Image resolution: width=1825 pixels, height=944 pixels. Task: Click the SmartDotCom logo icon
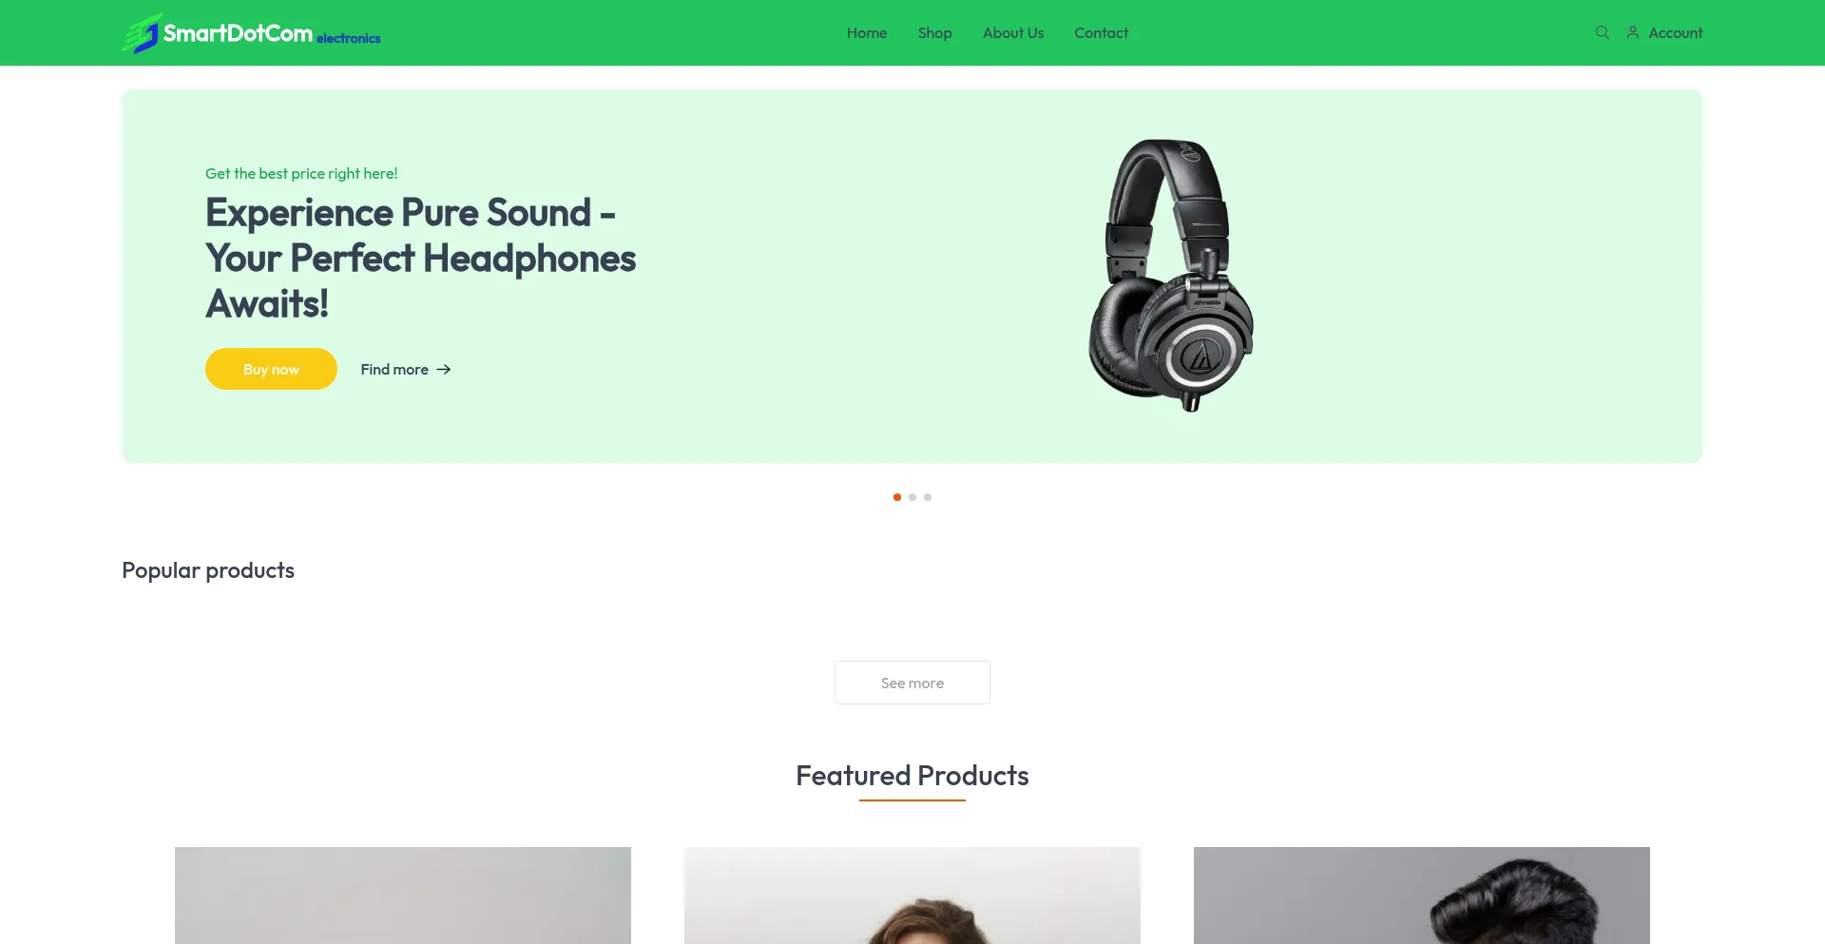[x=141, y=33]
